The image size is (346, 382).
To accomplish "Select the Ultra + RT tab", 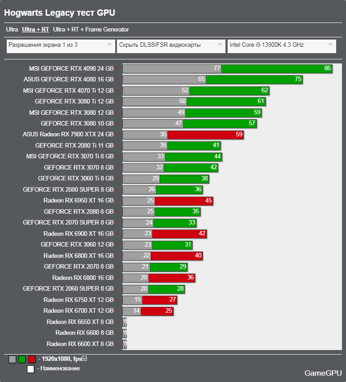I will tap(36, 30).
